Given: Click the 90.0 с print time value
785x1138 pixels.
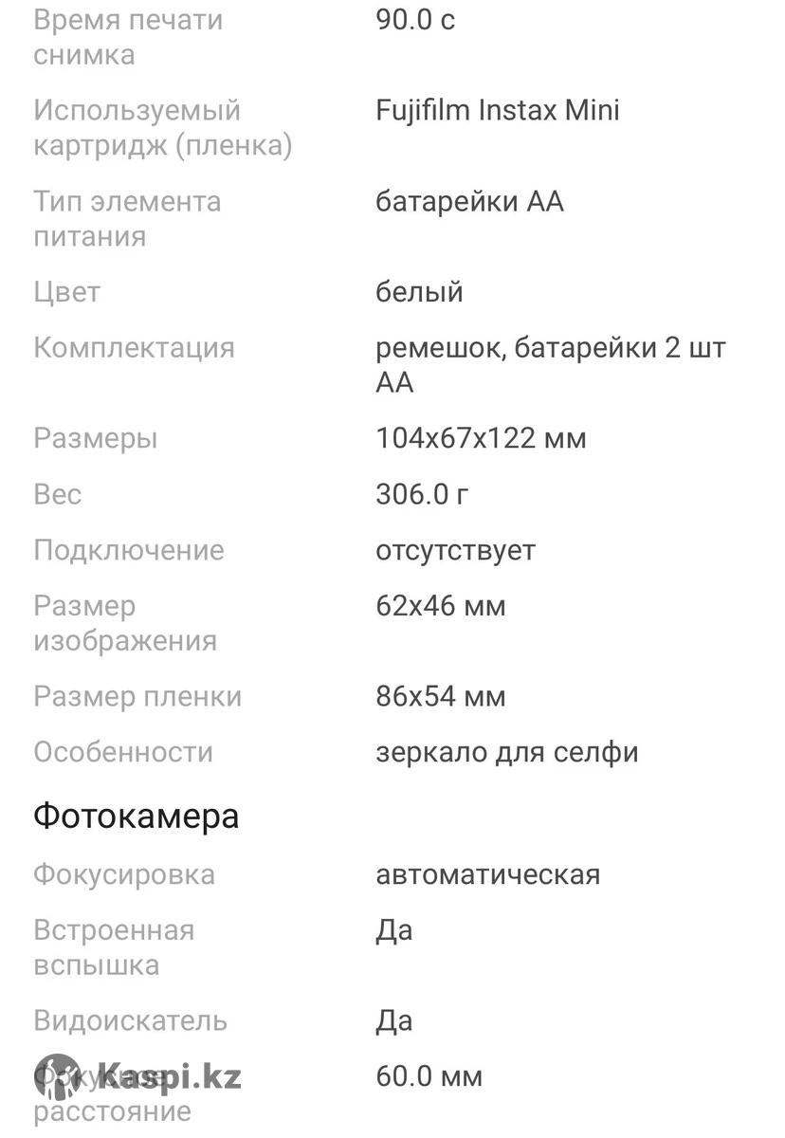Looking at the screenshot, I should click(x=415, y=20).
